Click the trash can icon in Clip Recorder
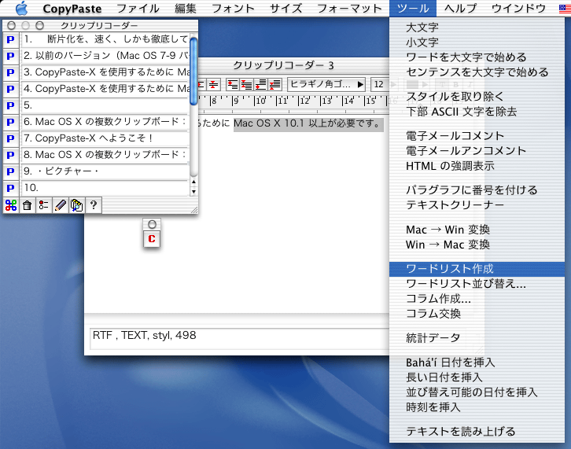Image resolution: width=571 pixels, height=449 pixels. tap(27, 205)
